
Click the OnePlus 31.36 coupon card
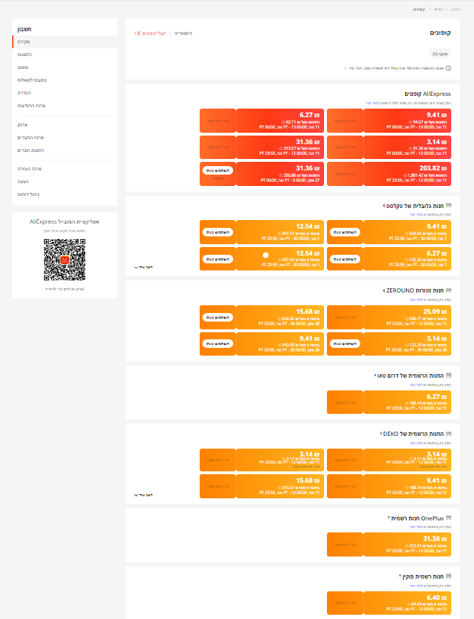[389, 544]
